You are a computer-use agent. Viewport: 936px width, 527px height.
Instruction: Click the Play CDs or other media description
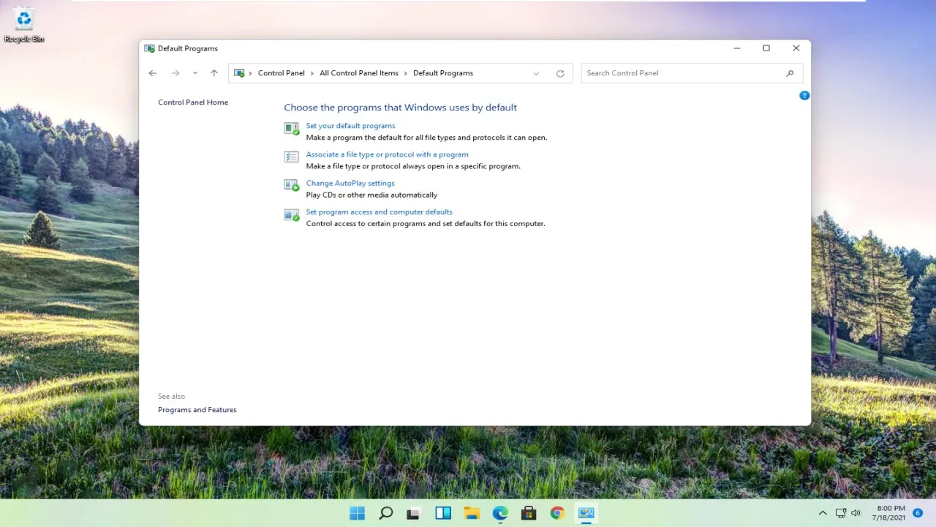(371, 195)
